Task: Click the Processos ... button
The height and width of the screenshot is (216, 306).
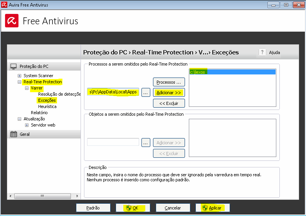Action: click(169, 82)
